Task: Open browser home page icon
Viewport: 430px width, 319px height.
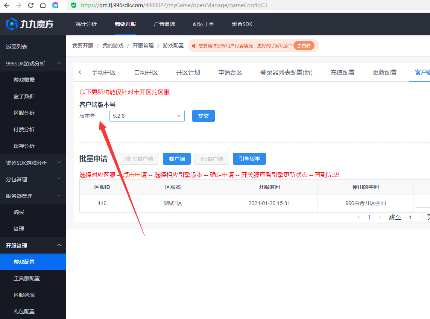Action: pyautogui.click(x=43, y=5)
